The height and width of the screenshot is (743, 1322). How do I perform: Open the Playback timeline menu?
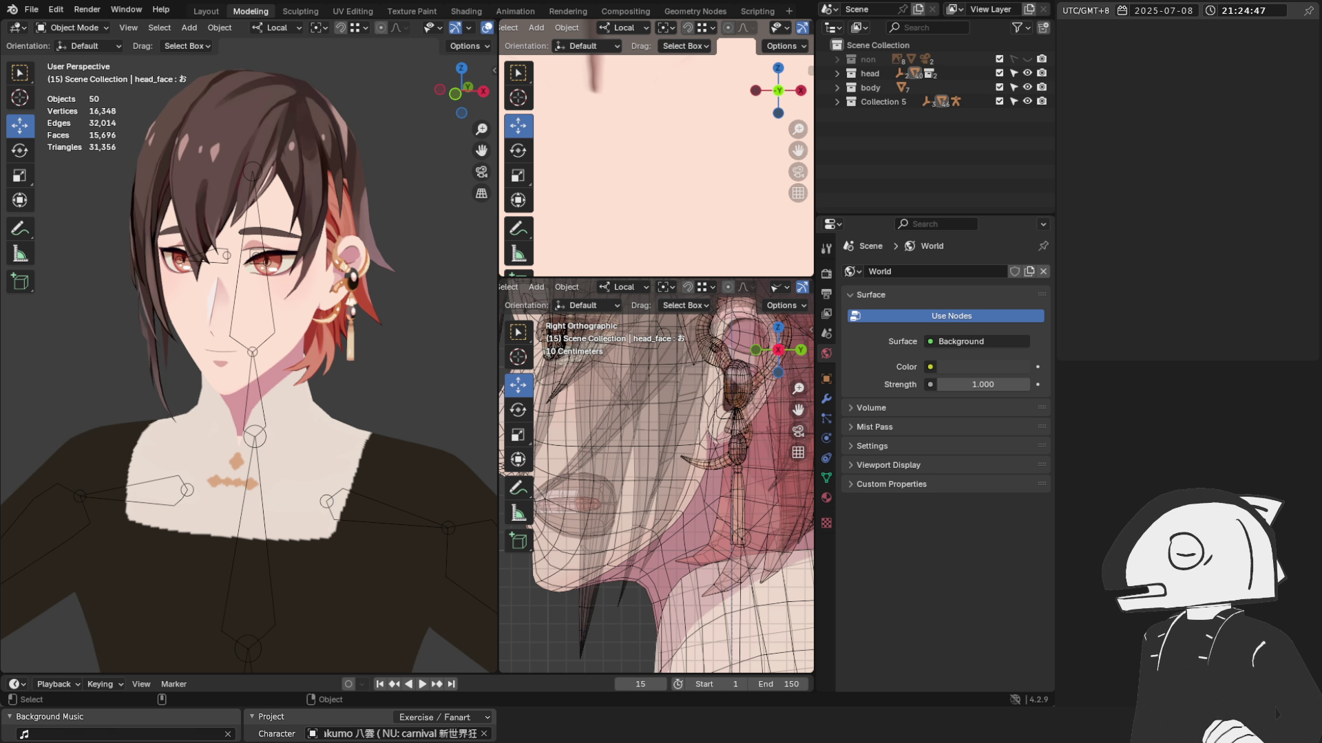tap(58, 684)
